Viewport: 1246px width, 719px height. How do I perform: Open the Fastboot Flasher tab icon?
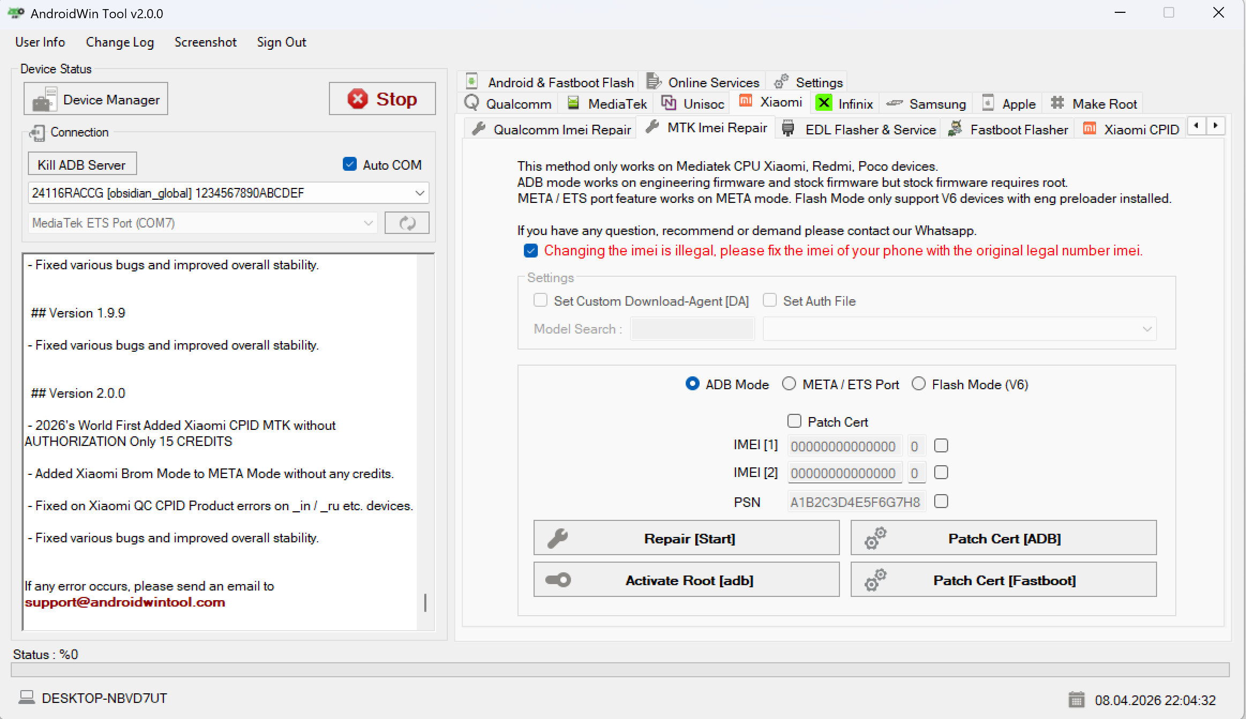point(955,128)
